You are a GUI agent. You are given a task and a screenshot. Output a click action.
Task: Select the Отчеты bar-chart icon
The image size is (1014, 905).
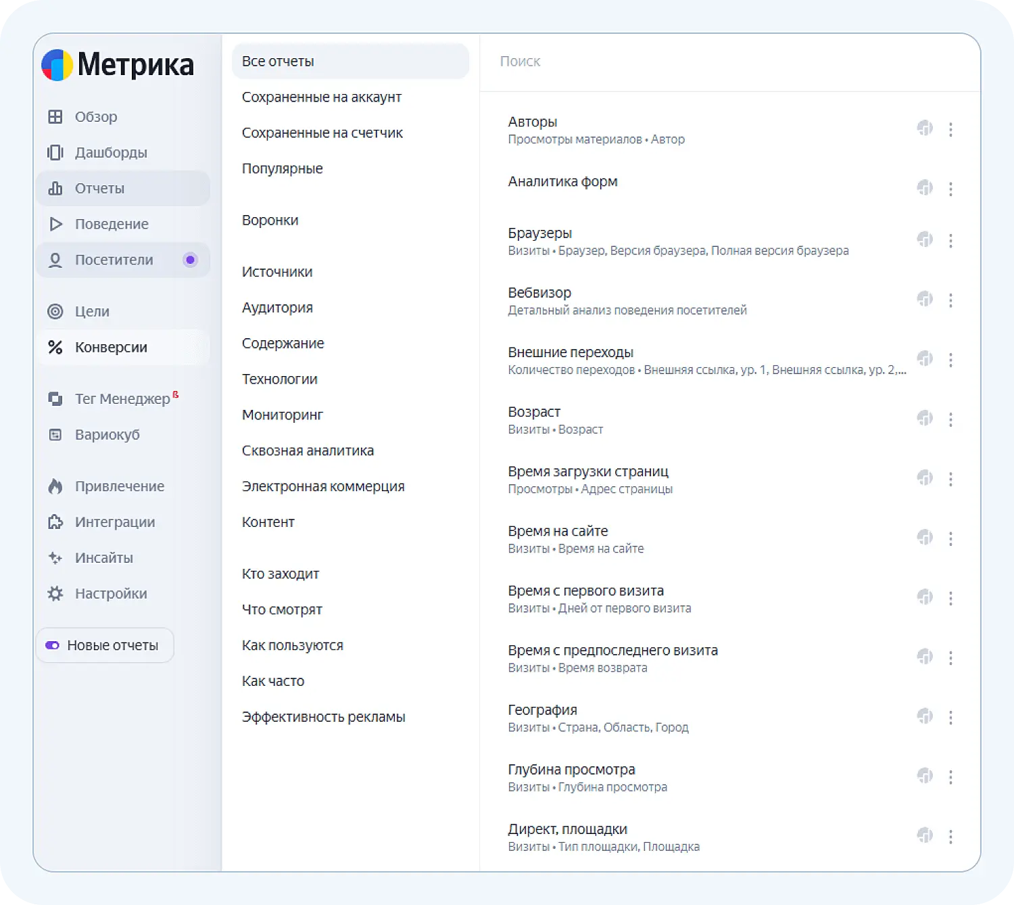point(55,189)
